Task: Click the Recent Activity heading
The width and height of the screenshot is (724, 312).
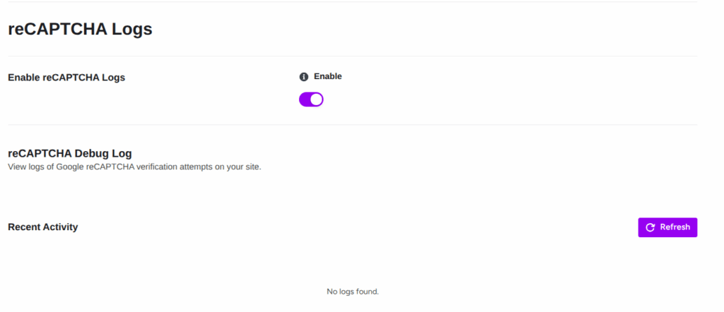Action: coord(43,227)
